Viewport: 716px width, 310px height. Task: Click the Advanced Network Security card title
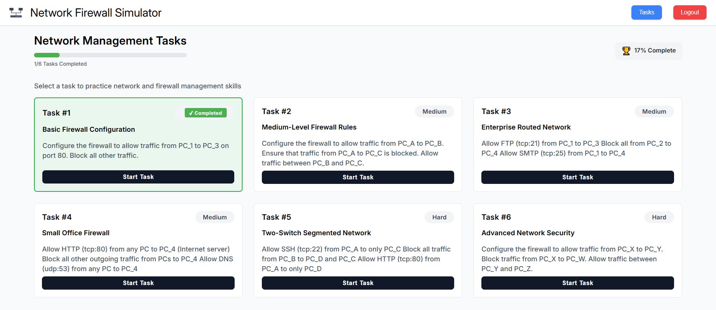tap(527, 233)
